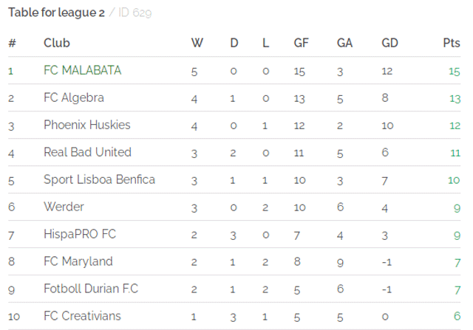473x330 pixels.
Task: Click the Club column header
Action: click(x=57, y=43)
